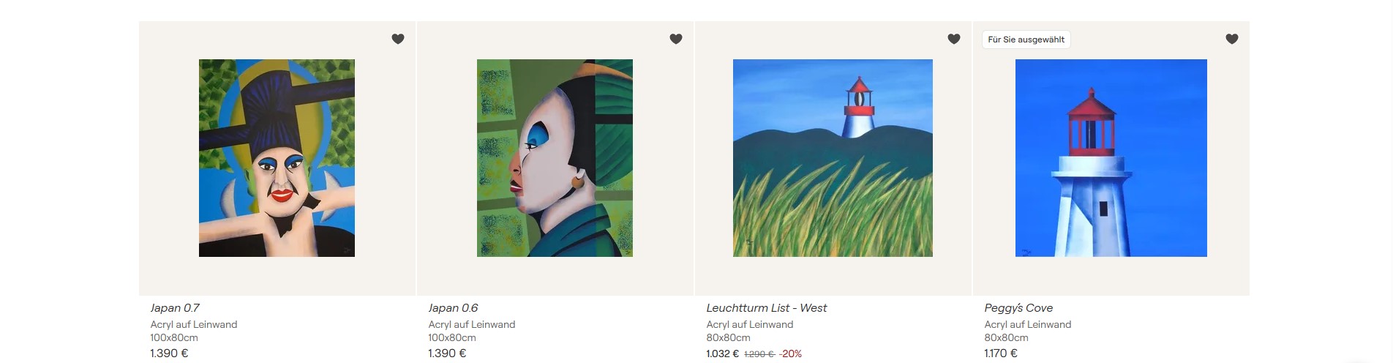The width and height of the screenshot is (1393, 363).
Task: Open the Japan 0.6 profile portrait image
Action: [x=555, y=158]
